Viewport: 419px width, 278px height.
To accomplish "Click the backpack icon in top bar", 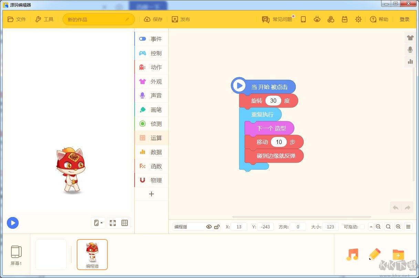I will click(x=345, y=19).
